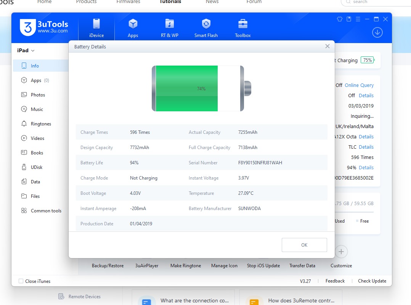Click the Books icon in sidebar

click(24, 152)
